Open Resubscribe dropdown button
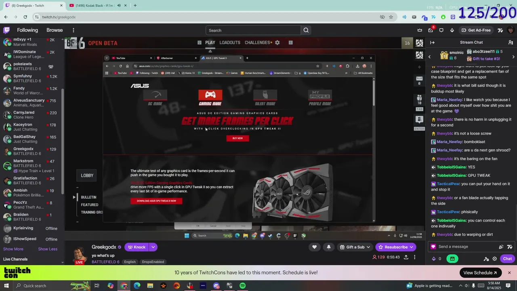 click(x=412, y=247)
